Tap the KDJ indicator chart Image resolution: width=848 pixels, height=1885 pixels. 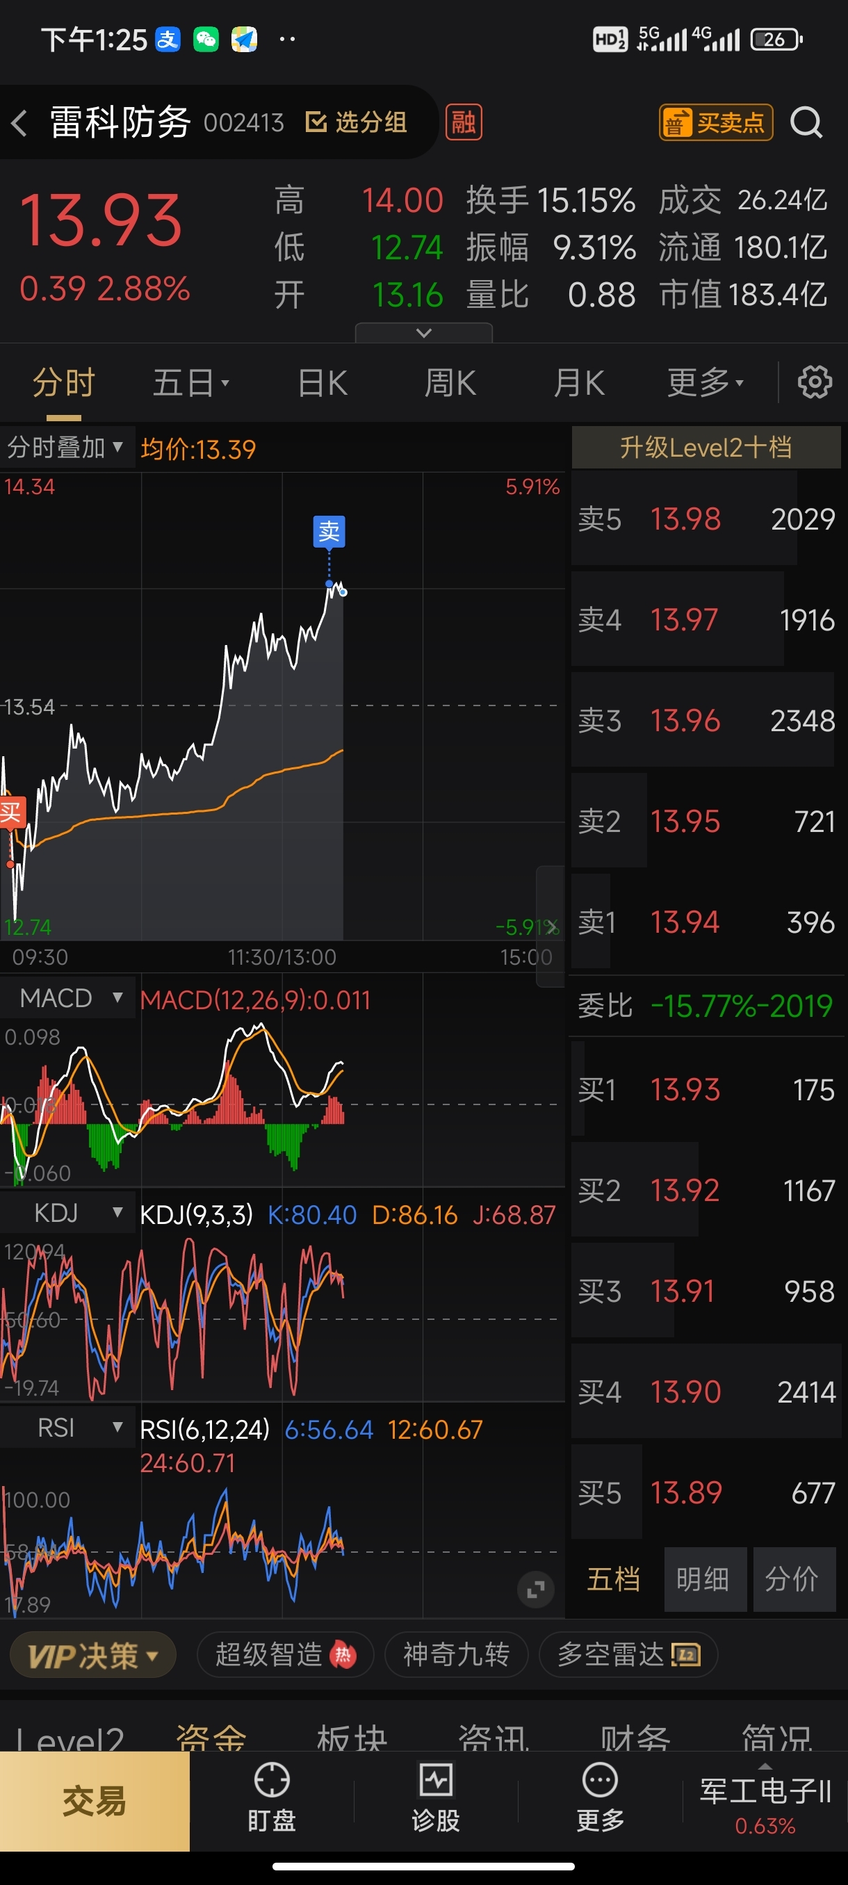tap(282, 1317)
